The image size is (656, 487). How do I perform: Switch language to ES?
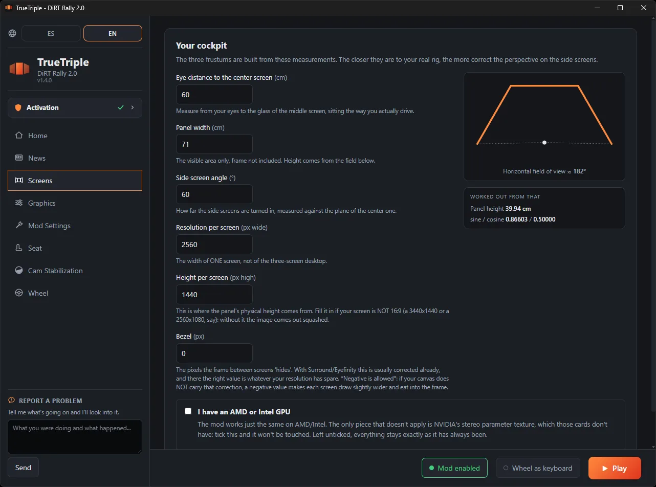click(x=51, y=33)
